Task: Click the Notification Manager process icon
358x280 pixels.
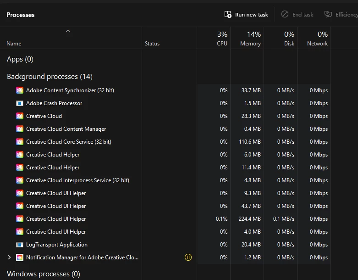Action: pyautogui.click(x=20, y=258)
